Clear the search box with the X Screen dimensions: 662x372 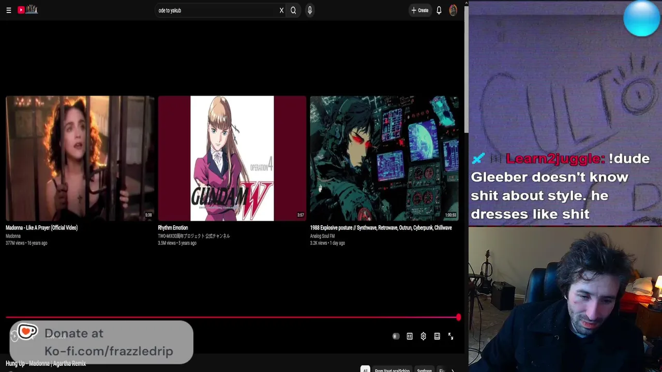tap(281, 10)
